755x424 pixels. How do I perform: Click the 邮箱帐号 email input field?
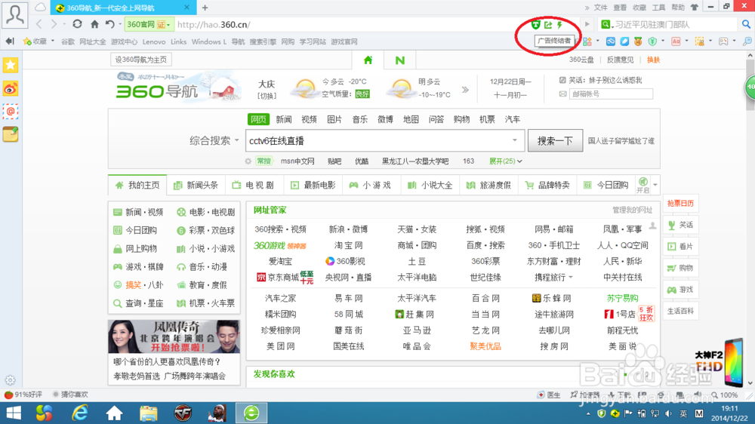point(611,94)
